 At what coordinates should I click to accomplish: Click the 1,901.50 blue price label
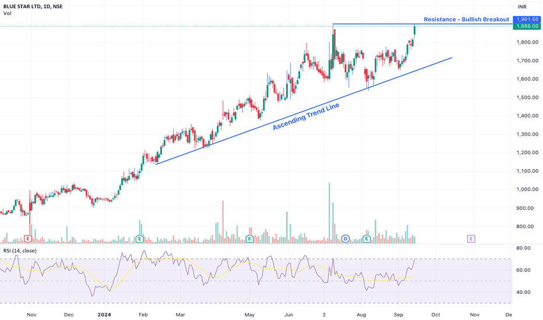(x=527, y=19)
